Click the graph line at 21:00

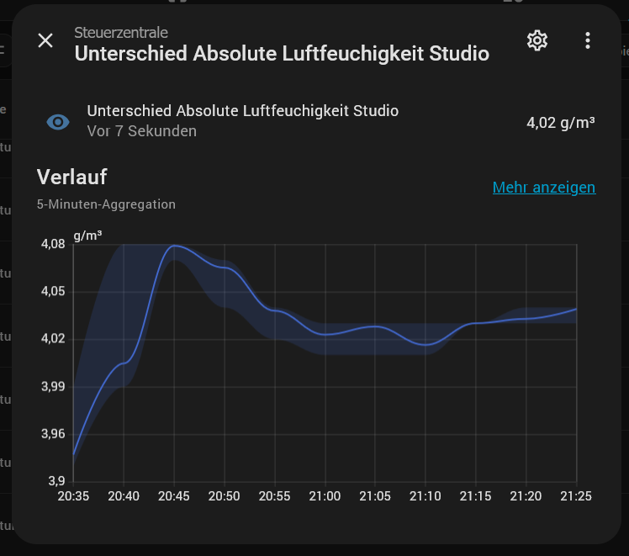click(x=325, y=334)
